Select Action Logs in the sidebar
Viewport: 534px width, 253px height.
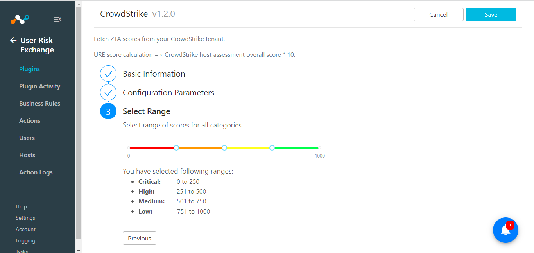(36, 172)
